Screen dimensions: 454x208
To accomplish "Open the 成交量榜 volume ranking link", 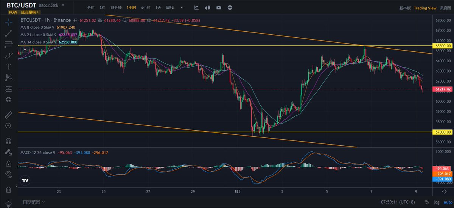I will pyautogui.click(x=29, y=12).
